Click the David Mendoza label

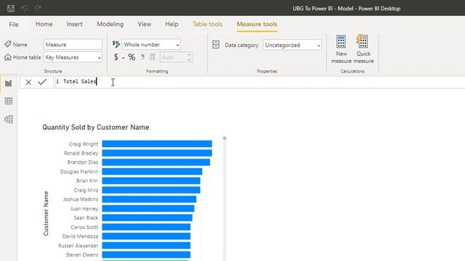80,236
